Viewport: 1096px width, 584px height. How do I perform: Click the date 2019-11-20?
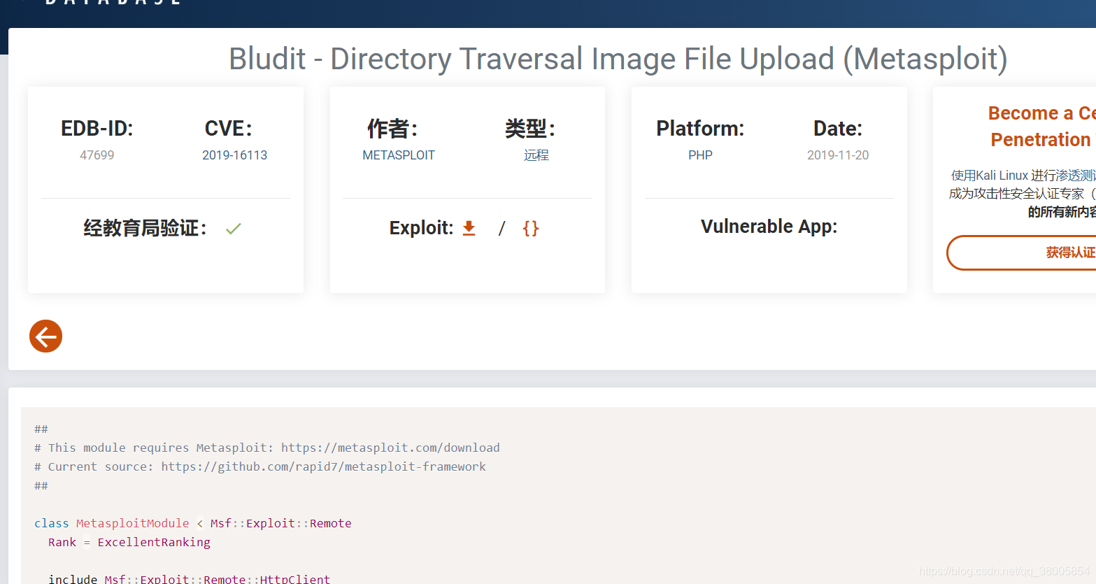click(838, 155)
